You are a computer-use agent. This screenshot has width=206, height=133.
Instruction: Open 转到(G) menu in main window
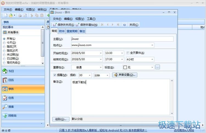(42, 9)
